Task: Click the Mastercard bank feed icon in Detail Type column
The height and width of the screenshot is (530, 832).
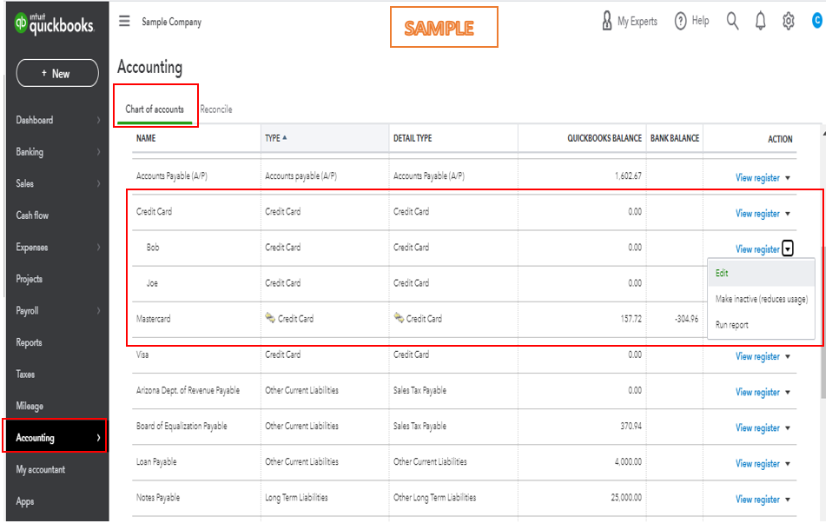Action: (399, 318)
